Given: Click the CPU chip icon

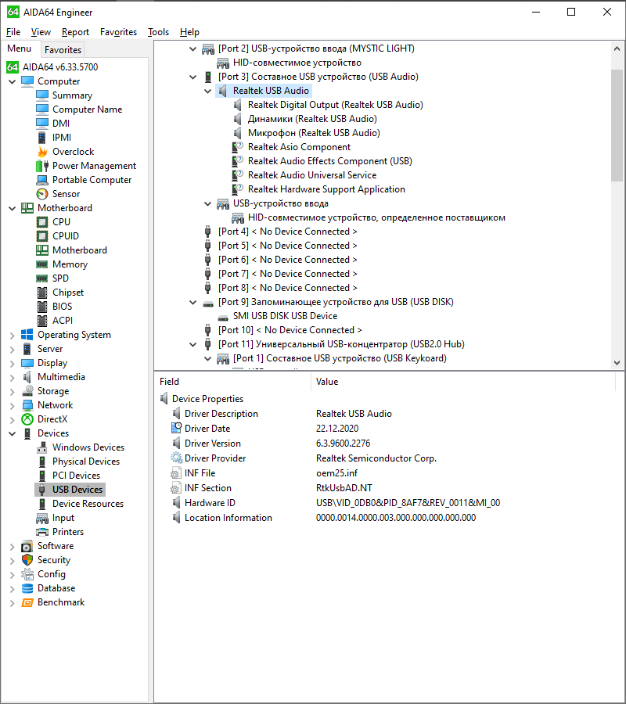Looking at the screenshot, I should [x=42, y=222].
